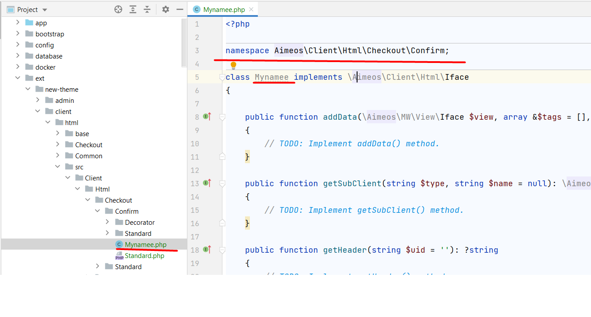This screenshot has height=317, width=591.
Task: Click the TODO Implement addData comment
Action: pos(352,144)
